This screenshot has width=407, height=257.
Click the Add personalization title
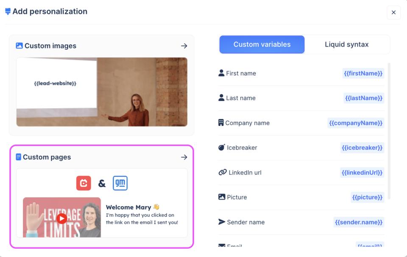[50, 11]
